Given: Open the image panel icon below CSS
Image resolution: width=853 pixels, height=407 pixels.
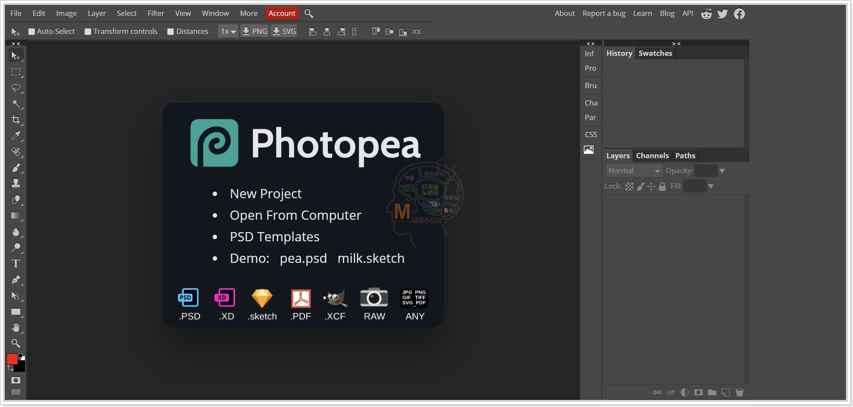Looking at the screenshot, I should [x=589, y=149].
